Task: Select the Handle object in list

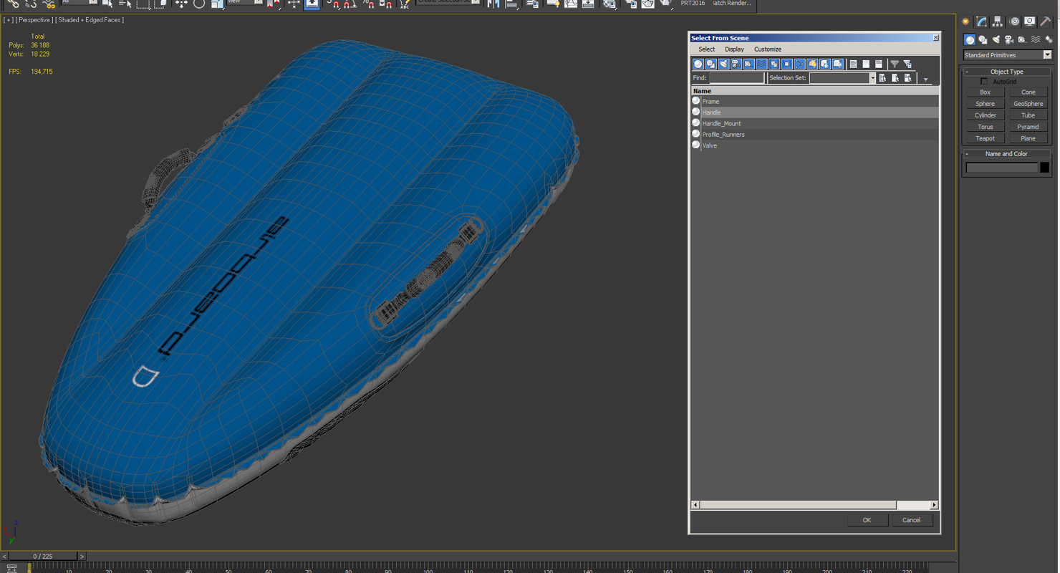Action: 815,112
